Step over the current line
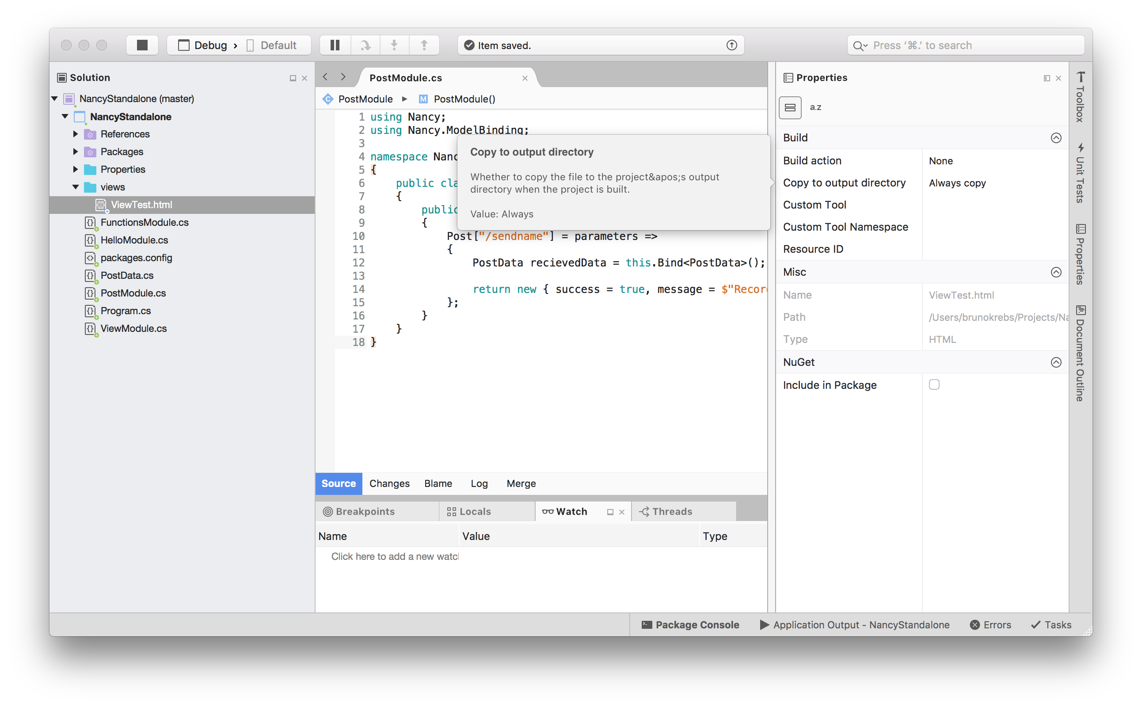The width and height of the screenshot is (1142, 707). click(x=365, y=45)
